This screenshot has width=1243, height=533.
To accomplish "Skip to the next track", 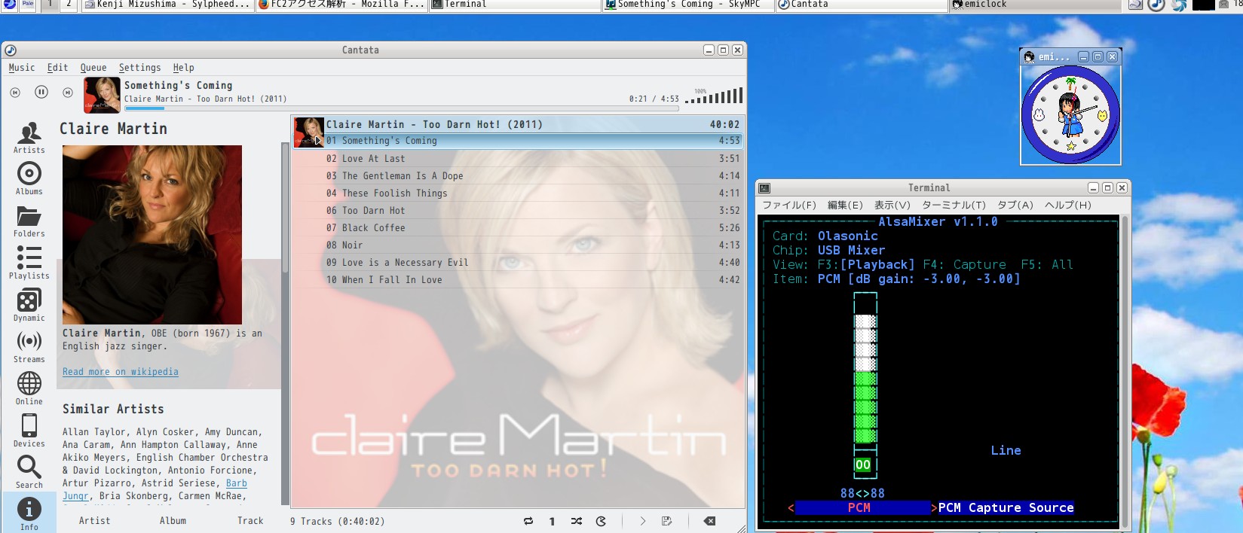I will click(x=68, y=92).
